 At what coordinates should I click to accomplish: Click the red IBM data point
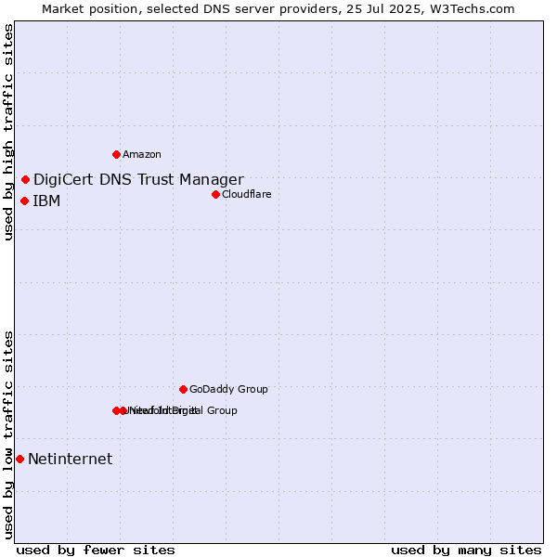(x=24, y=201)
